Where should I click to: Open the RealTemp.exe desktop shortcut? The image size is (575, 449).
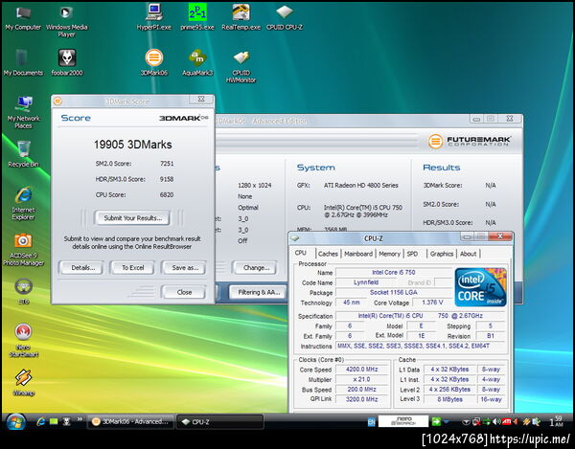[x=241, y=14]
